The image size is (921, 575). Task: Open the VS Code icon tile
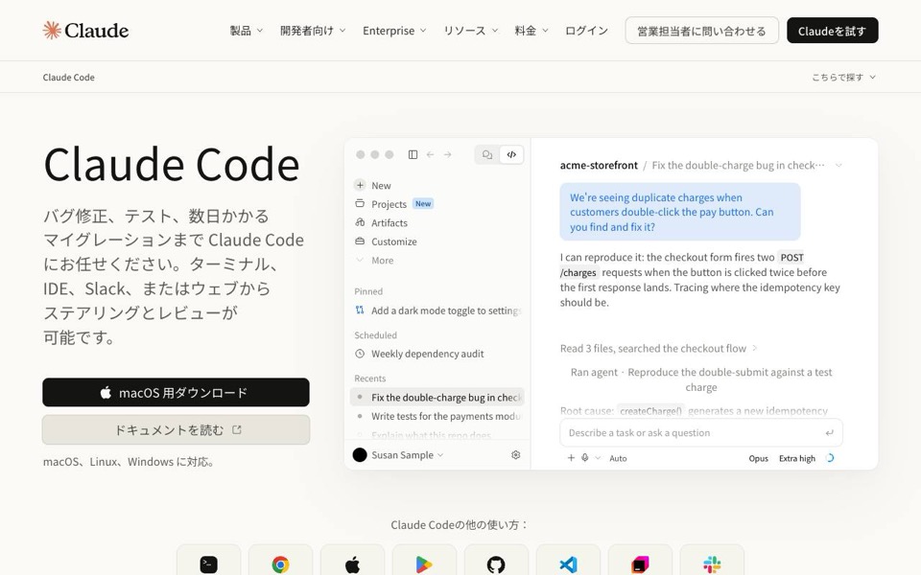[568, 561]
